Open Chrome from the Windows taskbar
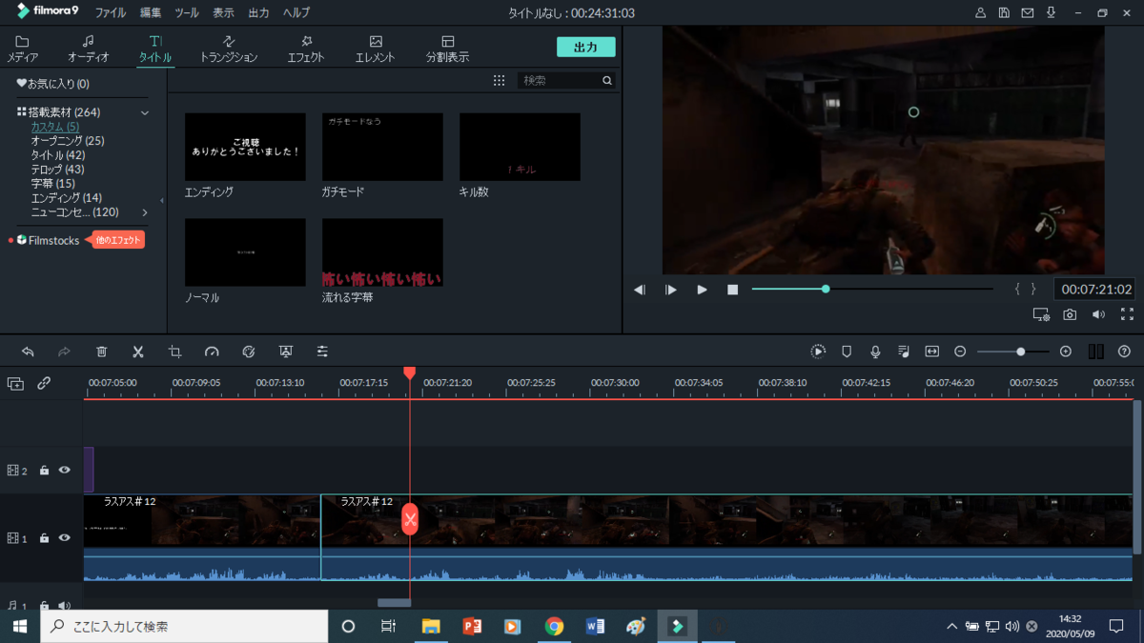Image resolution: width=1144 pixels, height=643 pixels. 554,626
